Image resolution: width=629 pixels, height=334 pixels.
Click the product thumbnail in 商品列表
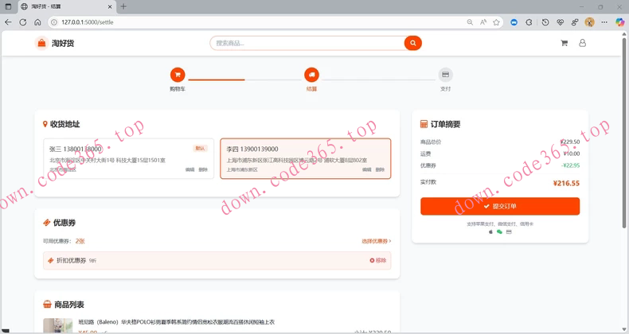(x=58, y=325)
